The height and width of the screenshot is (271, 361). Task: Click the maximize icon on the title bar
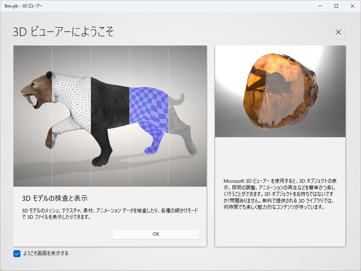click(336, 6)
